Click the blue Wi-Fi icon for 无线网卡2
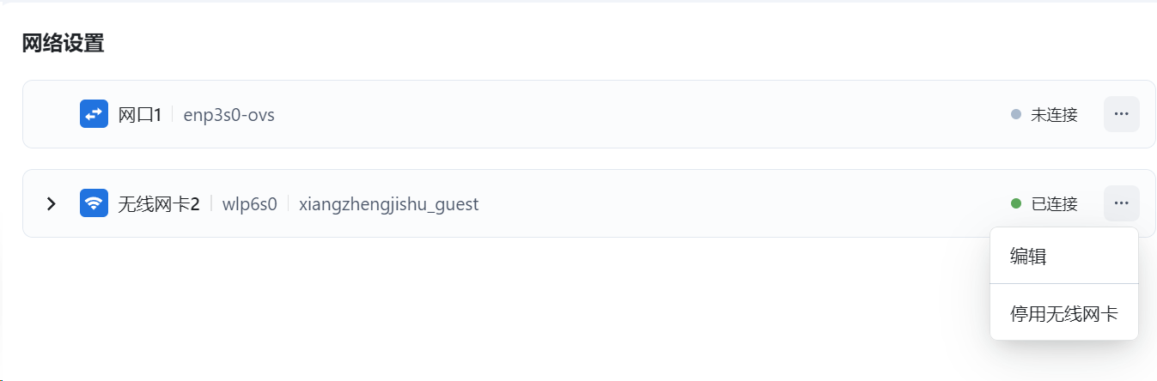The width and height of the screenshot is (1157, 381). [94, 203]
